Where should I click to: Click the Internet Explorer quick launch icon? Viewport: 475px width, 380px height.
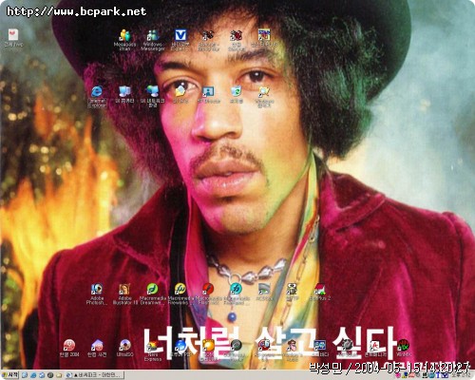(33, 375)
